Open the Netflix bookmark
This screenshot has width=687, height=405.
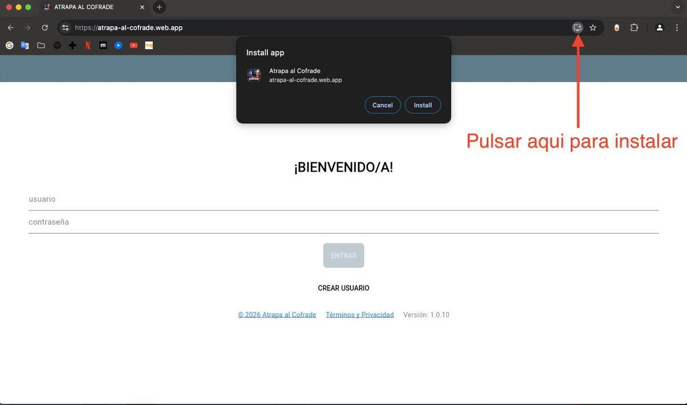pyautogui.click(x=87, y=45)
